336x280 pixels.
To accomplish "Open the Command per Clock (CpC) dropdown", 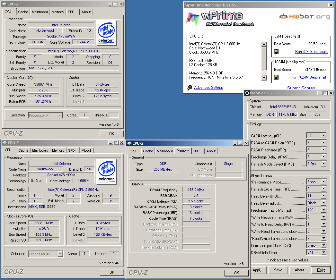I will (x=323, y=245).
